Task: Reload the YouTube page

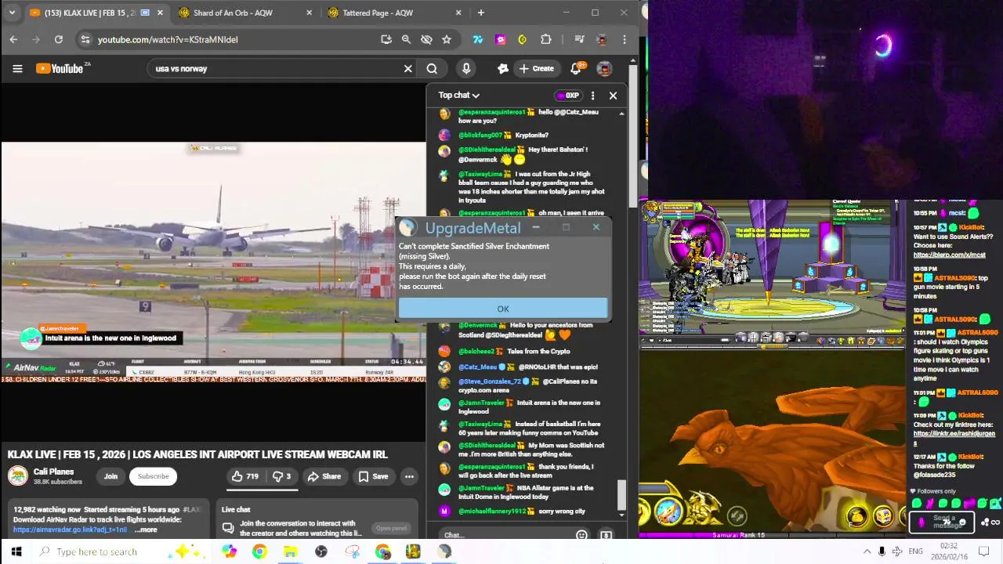Action: pos(59,39)
